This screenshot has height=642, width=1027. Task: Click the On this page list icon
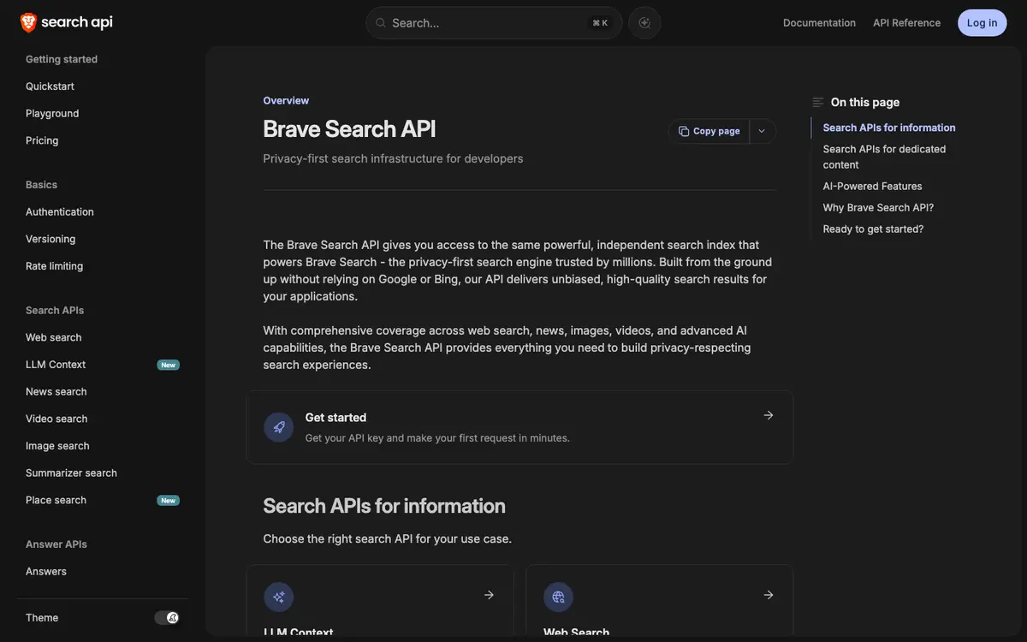tap(818, 102)
